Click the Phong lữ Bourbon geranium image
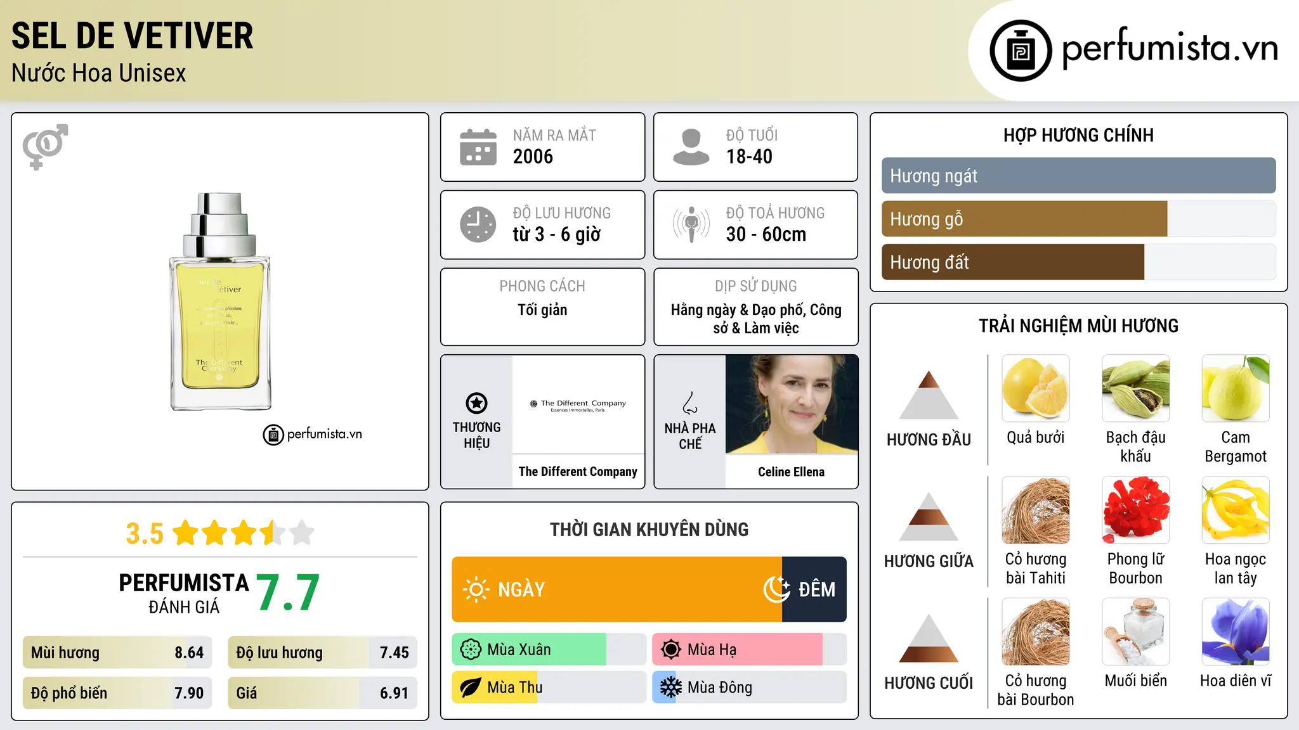 (x=1136, y=510)
